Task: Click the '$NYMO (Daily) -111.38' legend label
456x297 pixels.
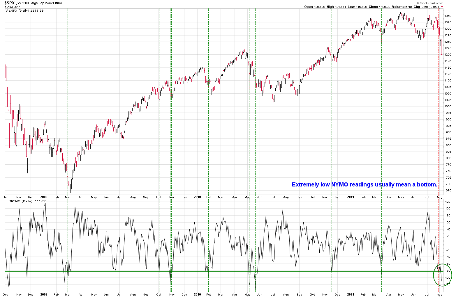Action: pyautogui.click(x=28, y=201)
